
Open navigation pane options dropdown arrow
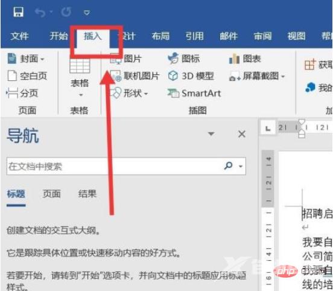(x=211, y=133)
